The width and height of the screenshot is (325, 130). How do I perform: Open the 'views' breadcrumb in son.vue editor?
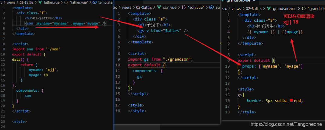pos(126,7)
